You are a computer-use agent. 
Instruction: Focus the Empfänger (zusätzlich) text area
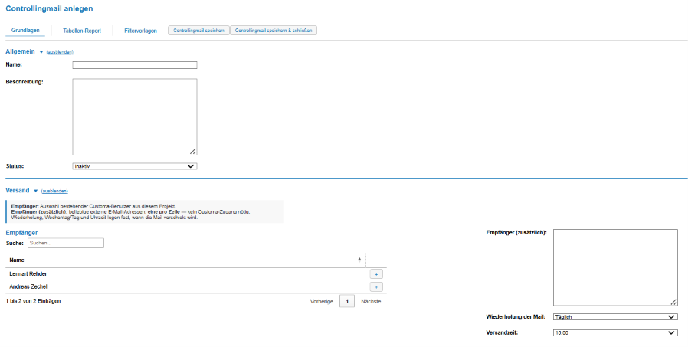click(x=615, y=267)
